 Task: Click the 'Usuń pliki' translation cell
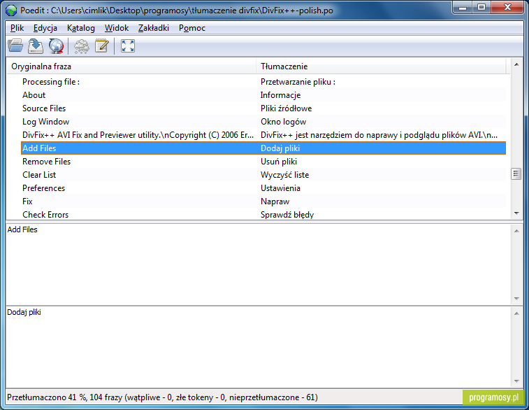279,162
